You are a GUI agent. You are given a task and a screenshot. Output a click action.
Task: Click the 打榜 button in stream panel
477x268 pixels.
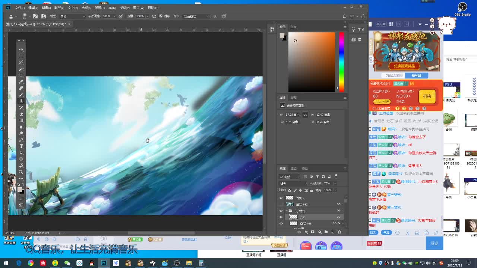click(x=427, y=96)
